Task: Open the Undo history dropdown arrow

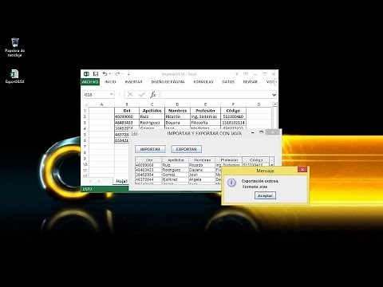Action: point(109,74)
